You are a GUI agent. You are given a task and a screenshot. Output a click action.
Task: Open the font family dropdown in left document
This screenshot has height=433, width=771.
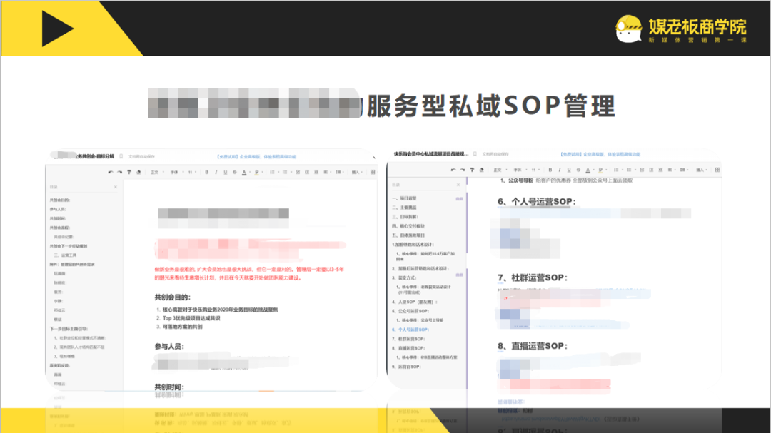point(177,172)
